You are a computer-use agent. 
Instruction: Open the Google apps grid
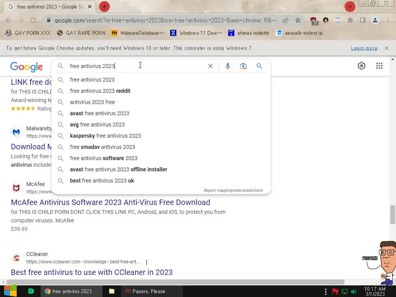[379, 66]
